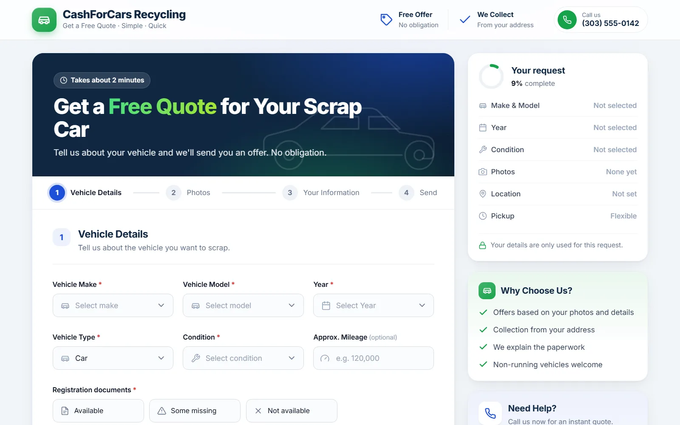Click the 'Not set' location value
The height and width of the screenshot is (425, 680).
tap(624, 194)
